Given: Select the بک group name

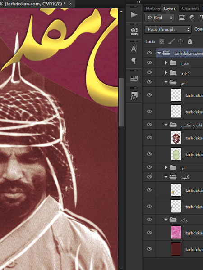Looking at the screenshot, I should click(x=184, y=220).
